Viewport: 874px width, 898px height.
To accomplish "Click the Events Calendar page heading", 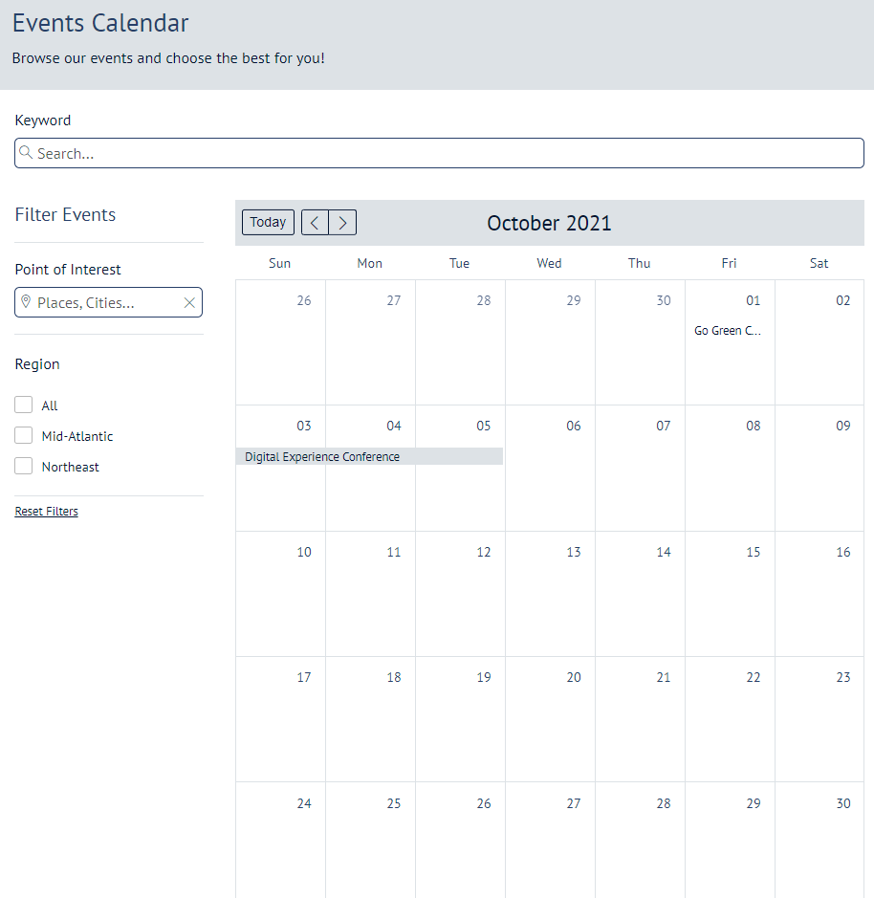I will click(x=99, y=23).
